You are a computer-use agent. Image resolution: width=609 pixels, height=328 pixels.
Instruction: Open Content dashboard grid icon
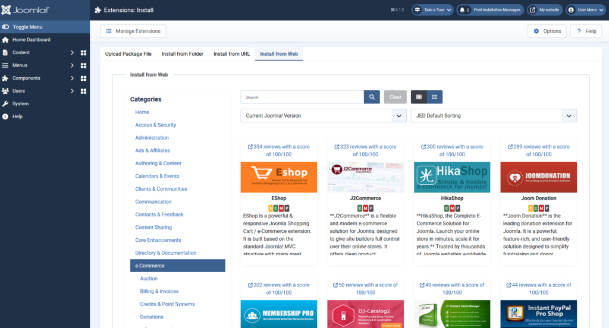(83, 52)
